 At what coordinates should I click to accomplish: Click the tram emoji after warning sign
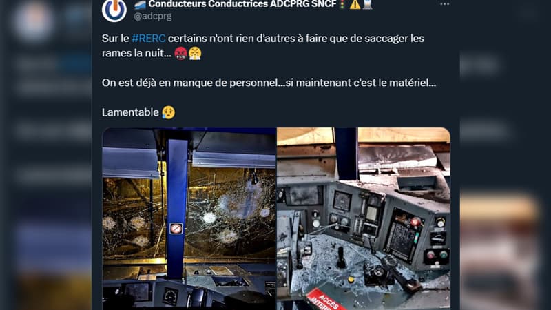368,4
